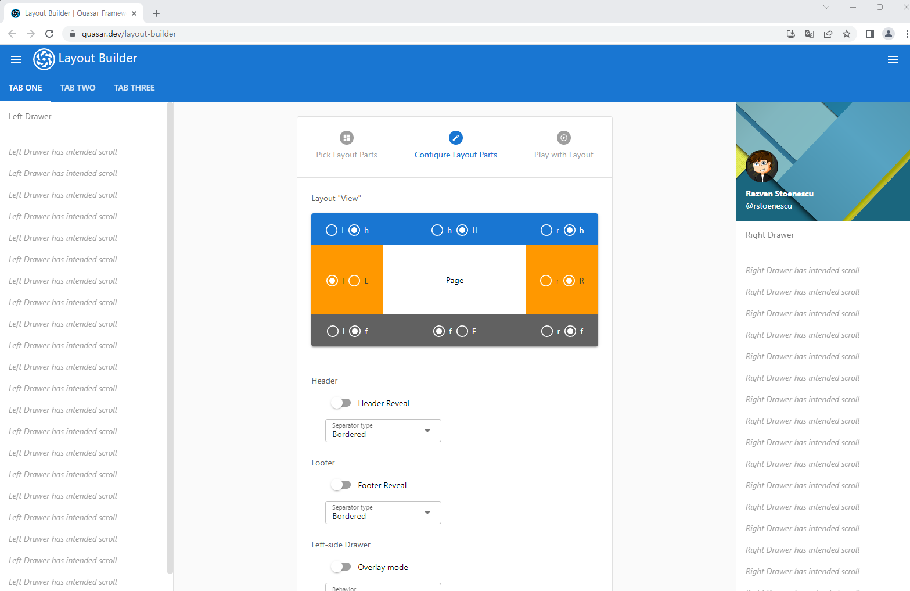Click the 'Left-side Drawer' section label
The image size is (910, 591).
pos(341,545)
